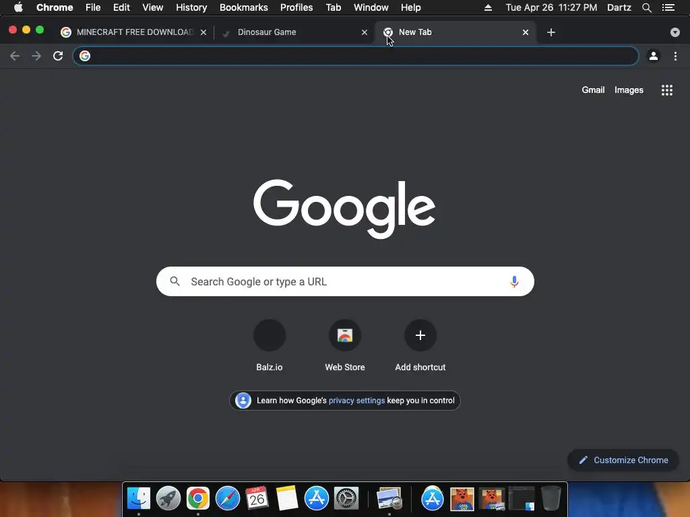Click the Dartz user name in menu bar
Screen dimensions: 690x517
tap(619, 7)
